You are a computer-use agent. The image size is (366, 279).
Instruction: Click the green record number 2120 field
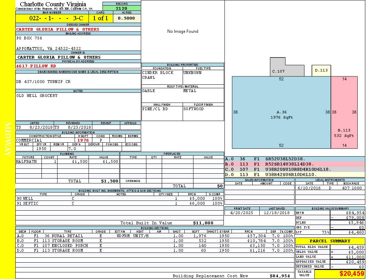click(x=122, y=8)
